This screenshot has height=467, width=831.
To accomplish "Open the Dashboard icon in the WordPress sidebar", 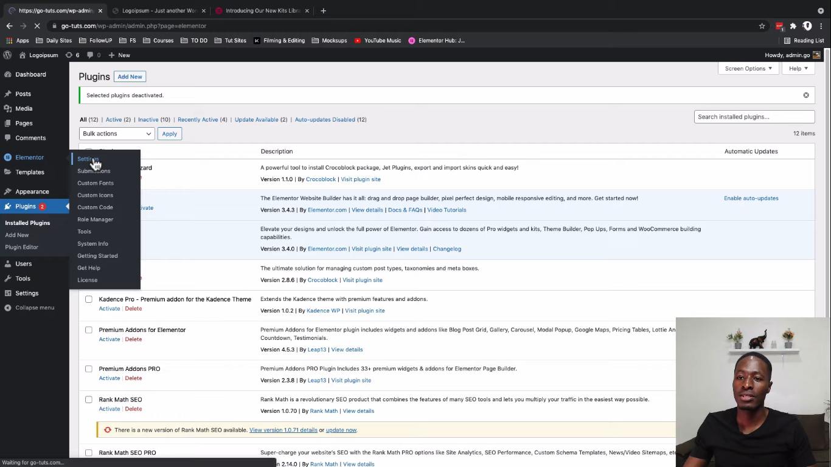I will coord(8,74).
